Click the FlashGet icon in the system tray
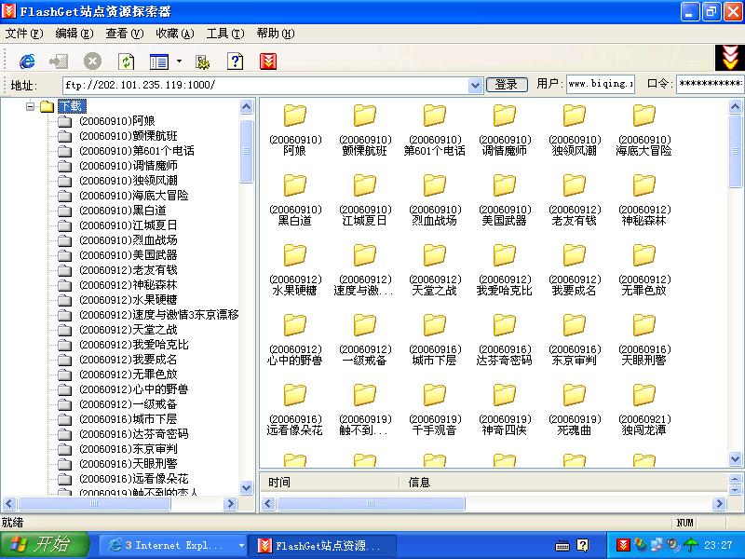Image resolution: width=745 pixels, height=559 pixels. (624, 544)
